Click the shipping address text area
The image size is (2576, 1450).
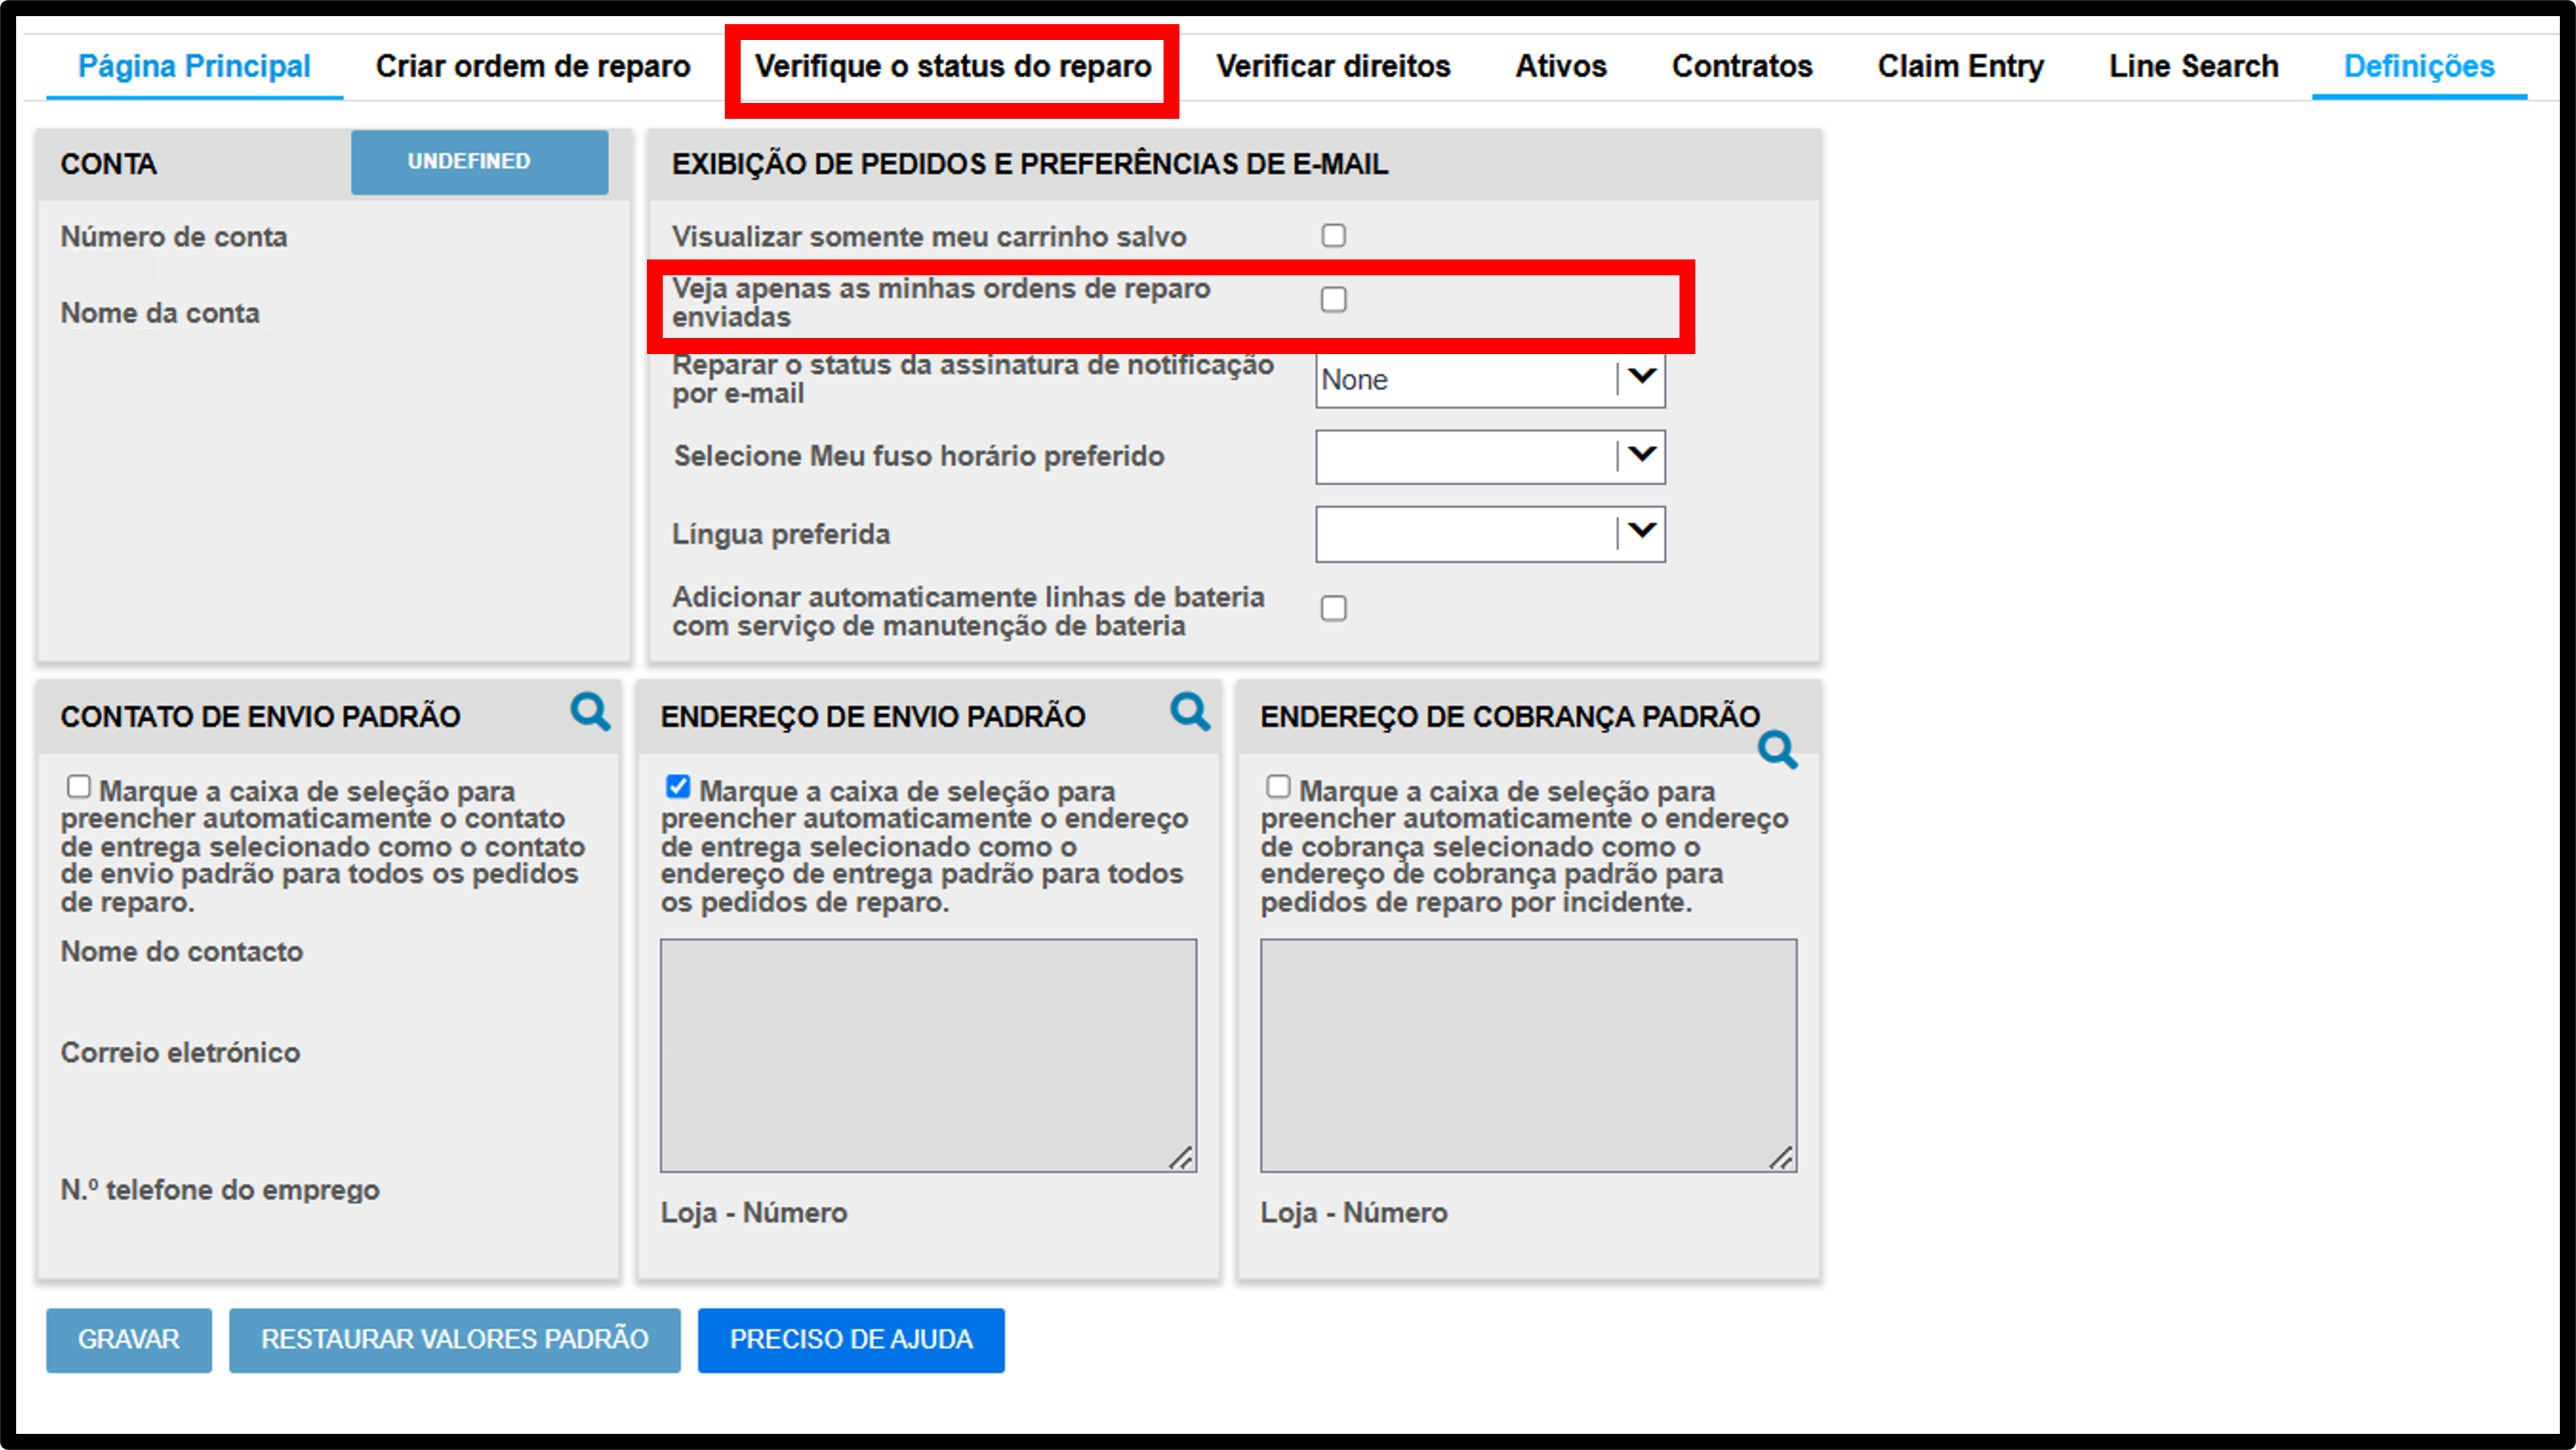point(928,1055)
